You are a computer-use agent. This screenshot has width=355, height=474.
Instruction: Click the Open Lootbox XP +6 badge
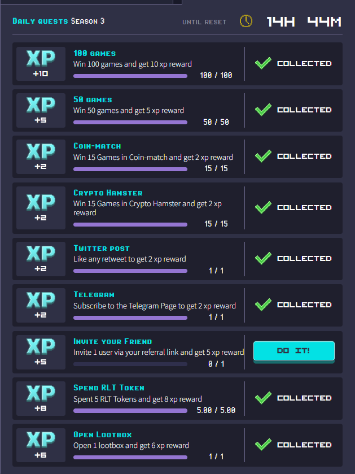pos(41,445)
